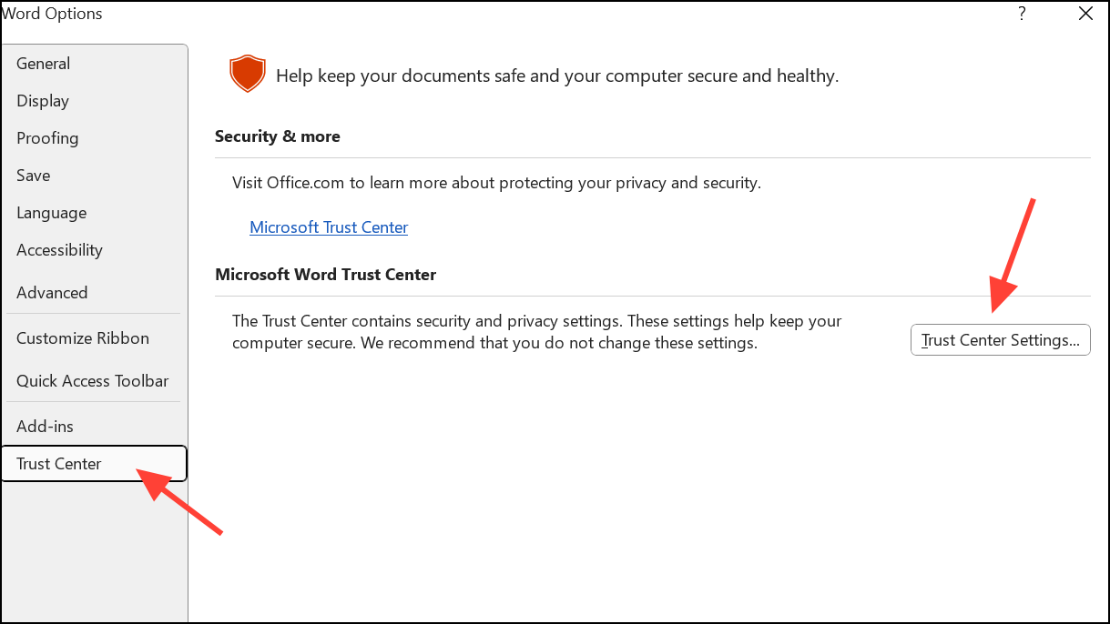Viewport: 1110px width, 624px height.
Task: Open the Microsoft Trust Center link
Action: pos(328,226)
